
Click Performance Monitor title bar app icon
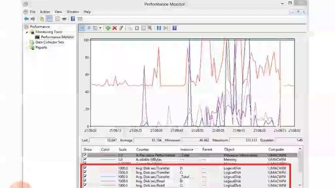26,4
